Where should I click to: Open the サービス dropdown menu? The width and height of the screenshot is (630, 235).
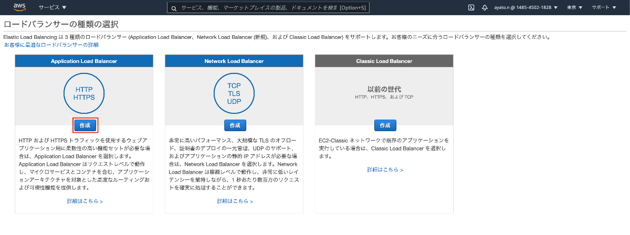[52, 7]
